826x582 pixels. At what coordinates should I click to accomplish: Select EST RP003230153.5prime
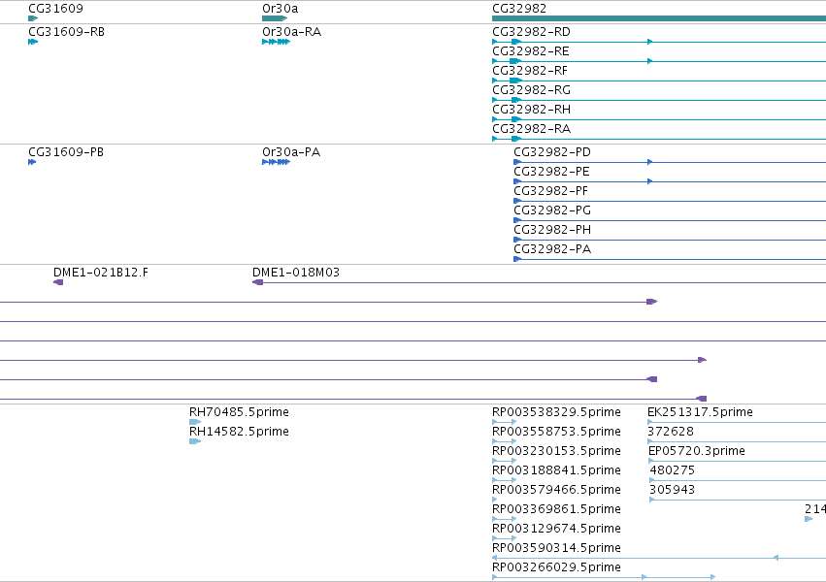coord(556,451)
